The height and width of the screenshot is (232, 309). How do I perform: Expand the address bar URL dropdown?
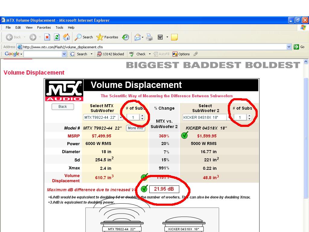[x=289, y=47]
